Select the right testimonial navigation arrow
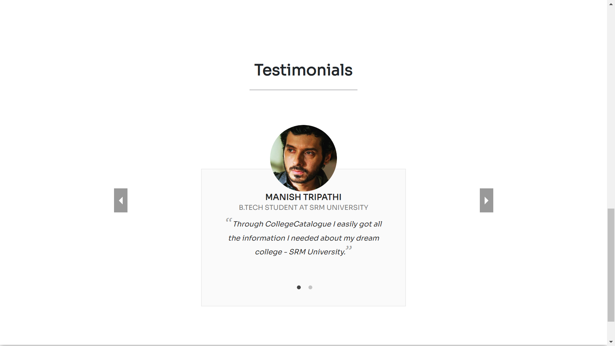615x346 pixels. 486,200
